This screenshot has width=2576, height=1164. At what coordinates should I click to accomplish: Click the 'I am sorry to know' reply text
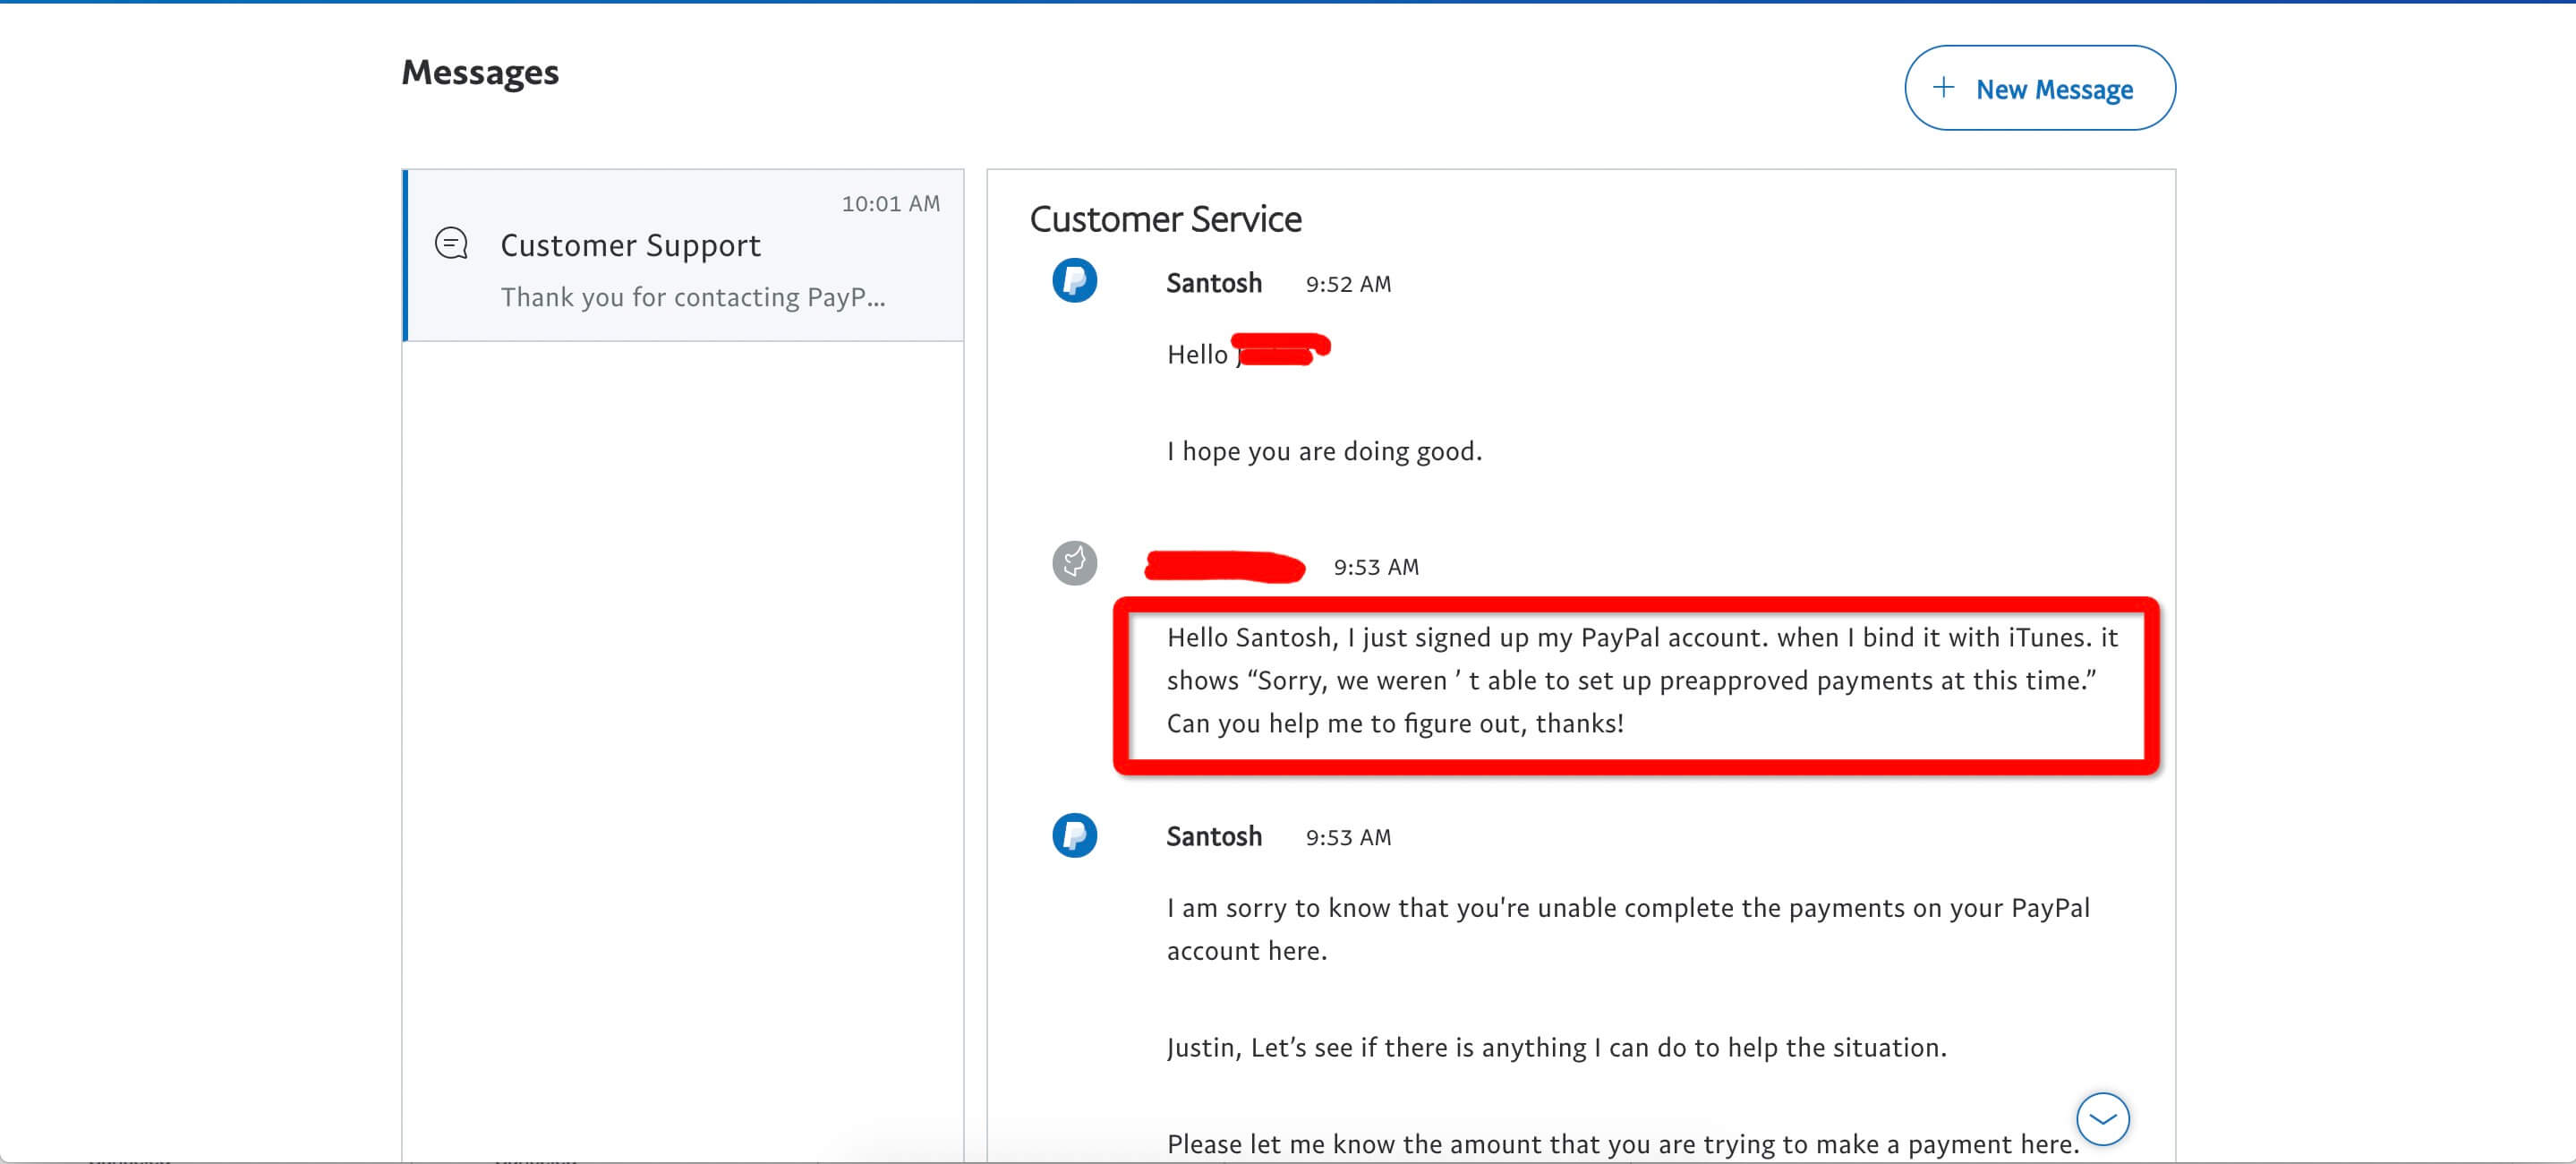(1627, 908)
